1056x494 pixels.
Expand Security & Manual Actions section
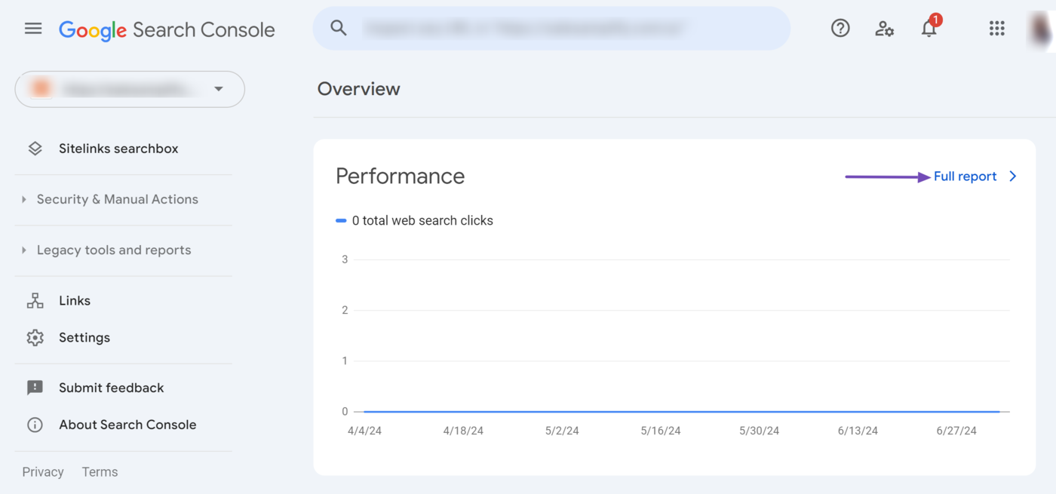(117, 200)
